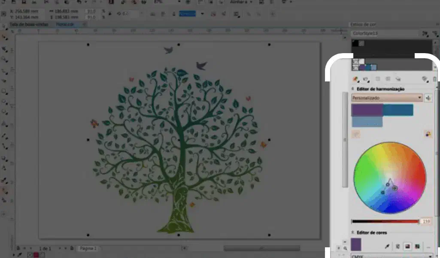This screenshot has height=258, width=440.
Task: Collapse the Editor de harmonização section
Action: [353, 89]
